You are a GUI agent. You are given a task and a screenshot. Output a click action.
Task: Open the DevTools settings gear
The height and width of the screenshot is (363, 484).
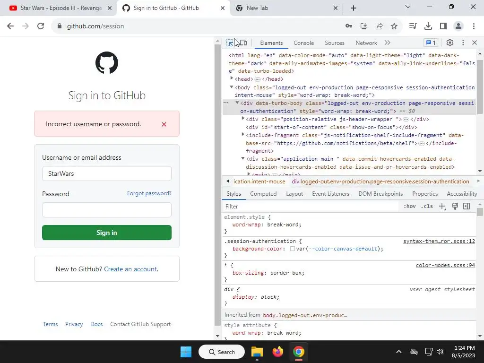point(450,43)
